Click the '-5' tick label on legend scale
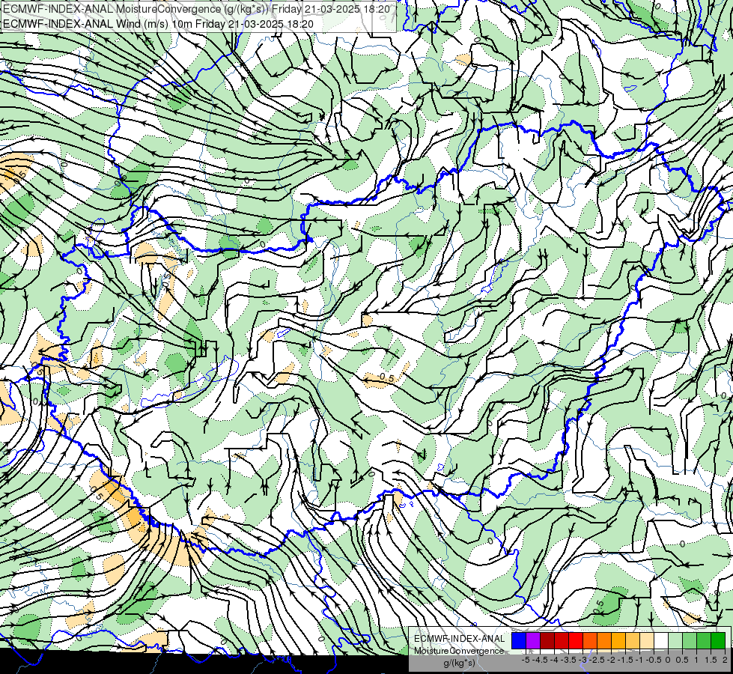 coord(526,660)
